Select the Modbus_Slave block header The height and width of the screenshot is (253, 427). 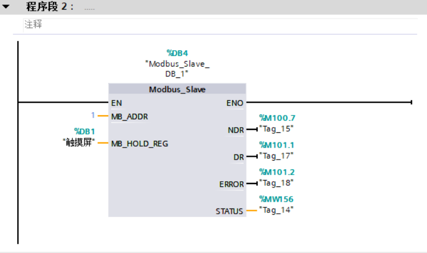[177, 89]
